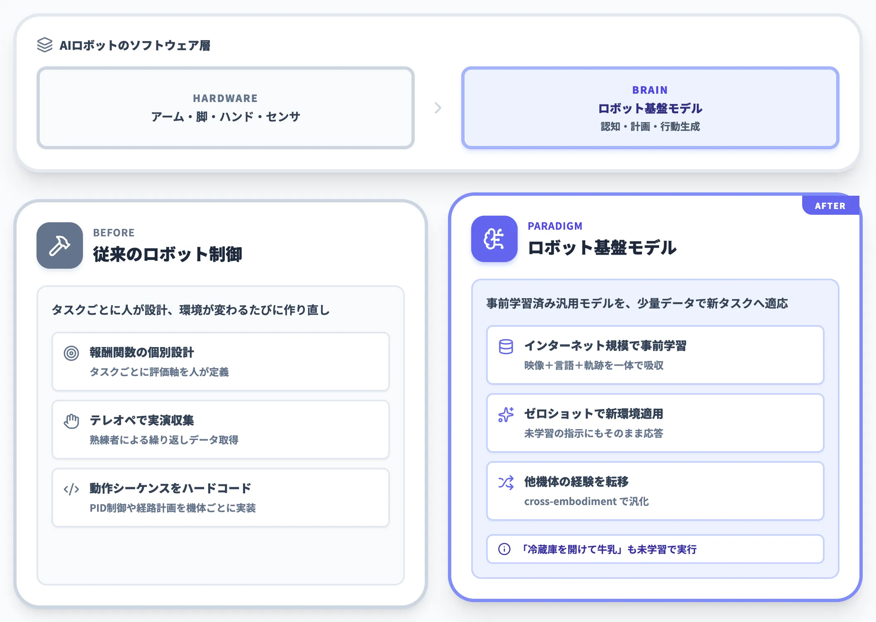Click the layers icon beside AIロボットのソフトウェア層
The image size is (876, 622).
[x=45, y=45]
